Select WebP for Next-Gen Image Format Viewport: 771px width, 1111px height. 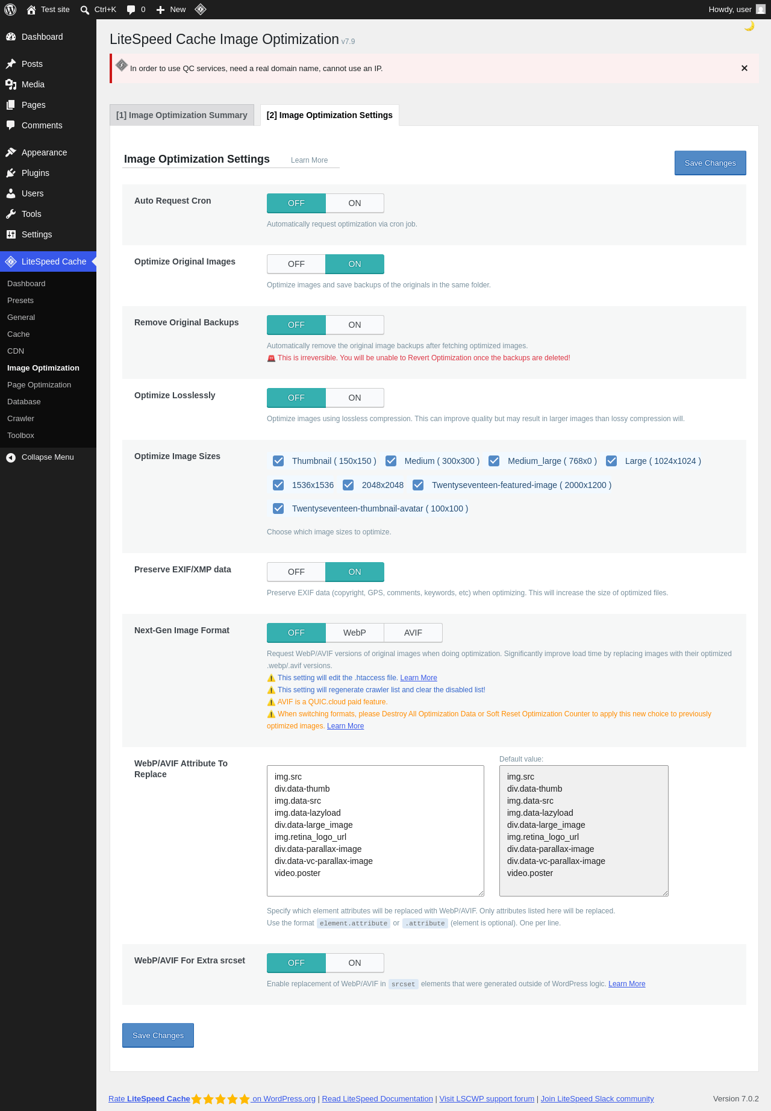point(355,633)
